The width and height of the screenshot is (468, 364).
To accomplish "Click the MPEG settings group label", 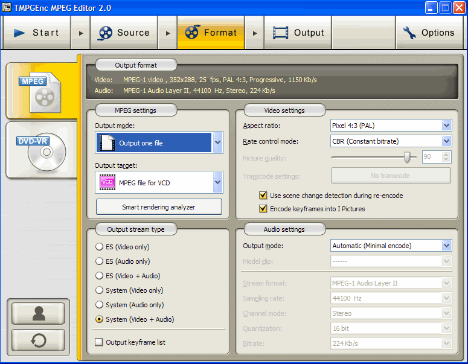I will pyautogui.click(x=136, y=110).
